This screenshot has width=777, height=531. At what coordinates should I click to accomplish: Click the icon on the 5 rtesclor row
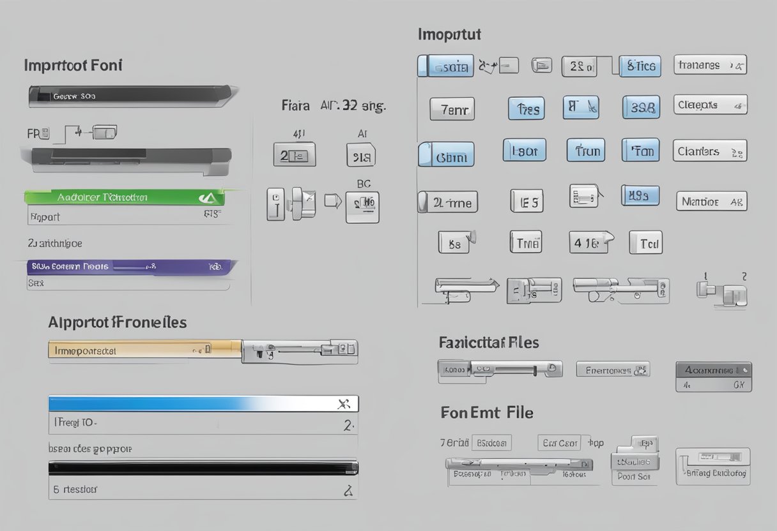point(348,490)
